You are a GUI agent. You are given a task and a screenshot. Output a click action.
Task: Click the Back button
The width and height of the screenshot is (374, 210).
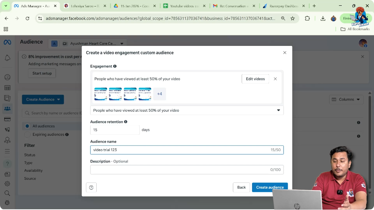(x=241, y=187)
